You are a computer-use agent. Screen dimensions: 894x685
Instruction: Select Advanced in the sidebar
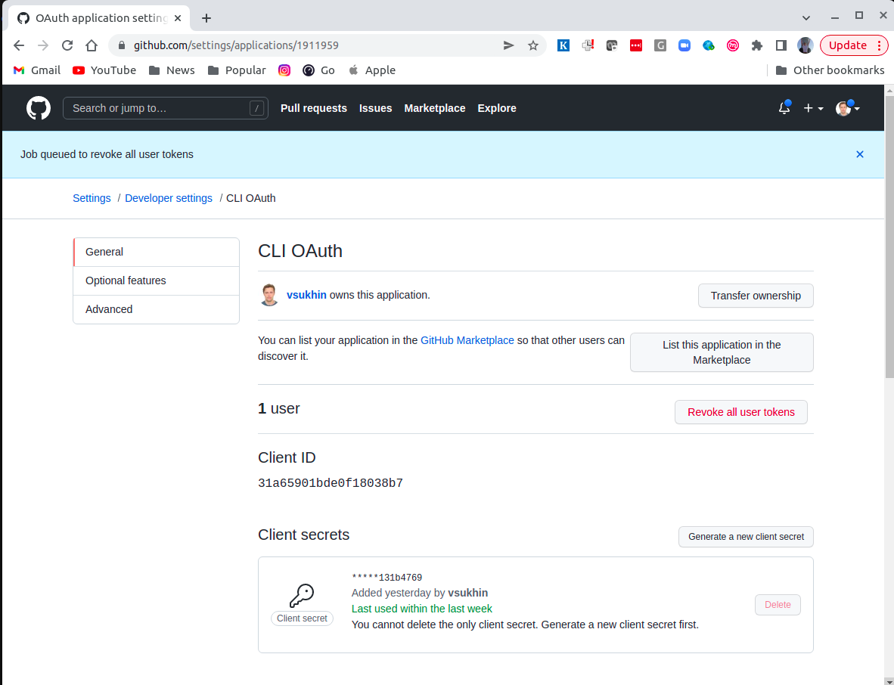(x=157, y=309)
